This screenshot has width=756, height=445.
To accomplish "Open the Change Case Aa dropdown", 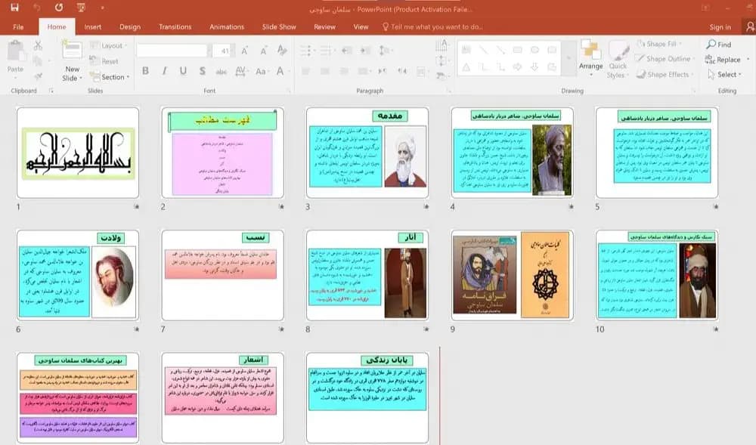I will [262, 71].
